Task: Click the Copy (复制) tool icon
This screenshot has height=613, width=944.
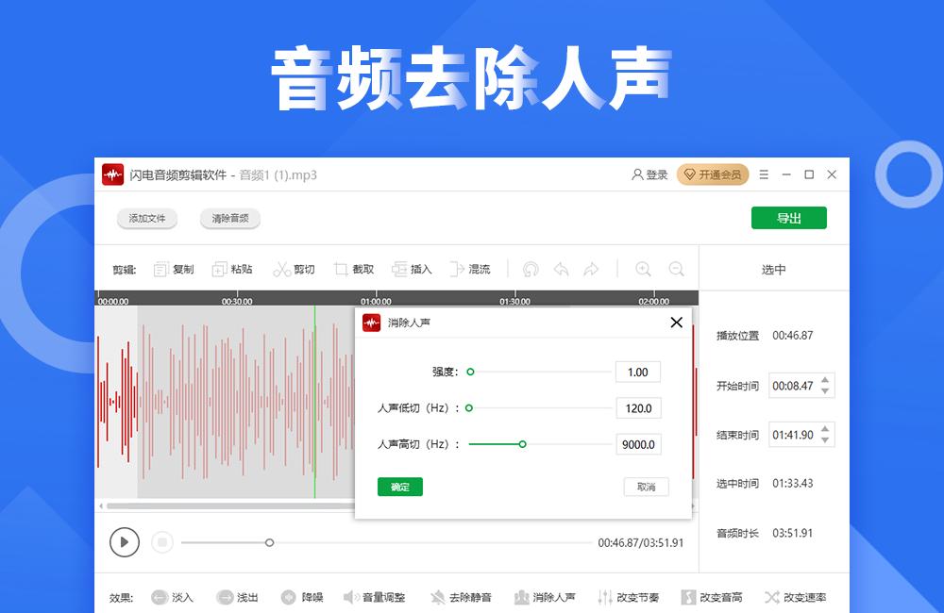Action: 160,270
